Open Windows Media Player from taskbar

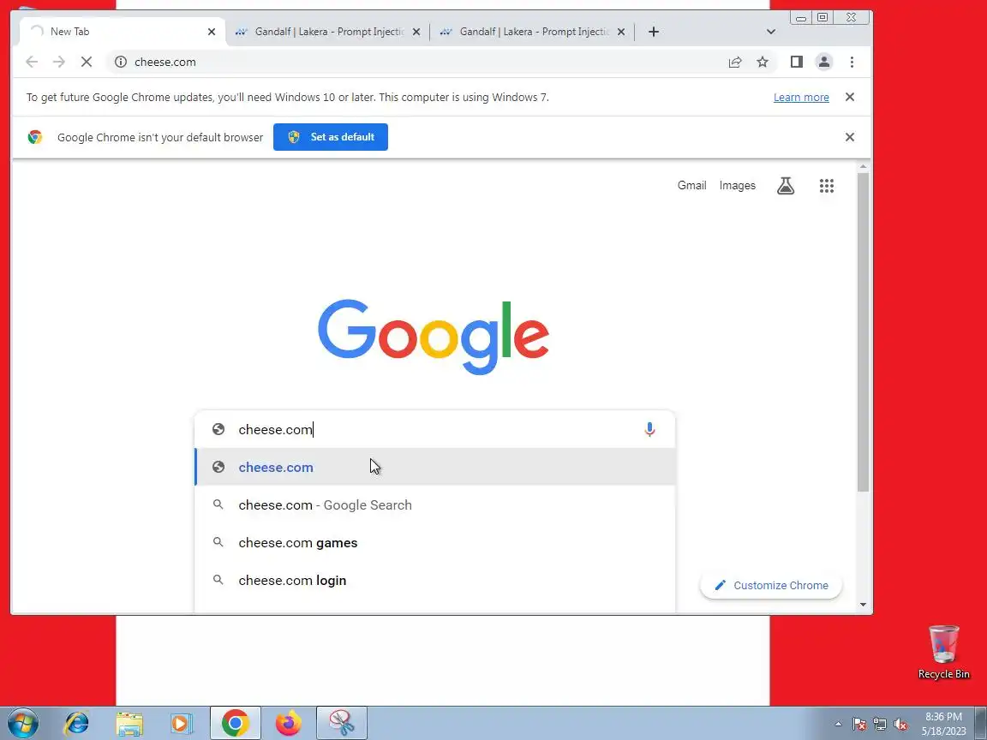click(x=182, y=724)
